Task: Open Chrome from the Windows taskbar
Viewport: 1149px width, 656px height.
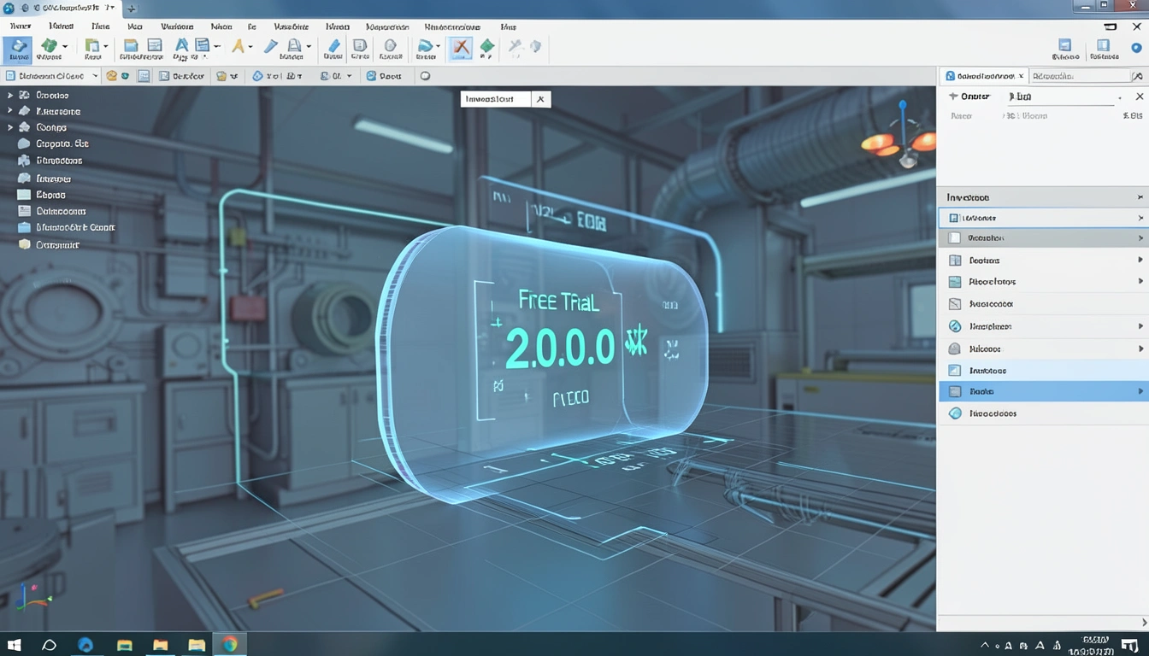Action: [x=230, y=644]
